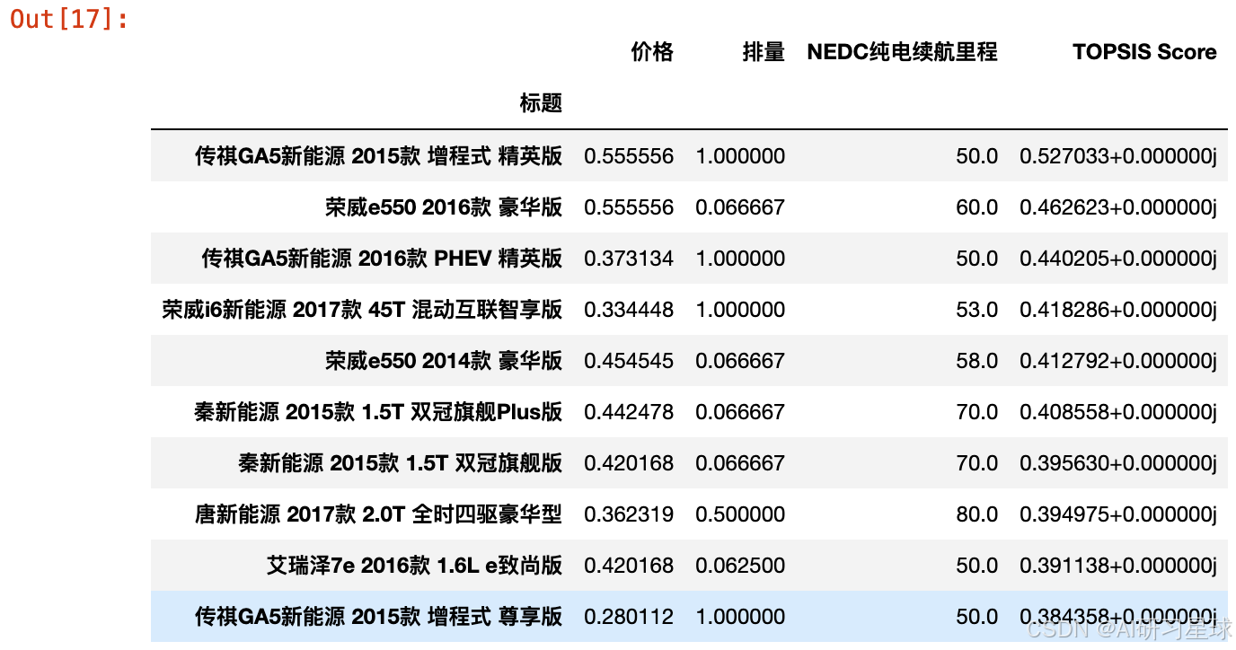Click the Out[17] output prompt label
Screen dimensions: 1236x650
69,19
